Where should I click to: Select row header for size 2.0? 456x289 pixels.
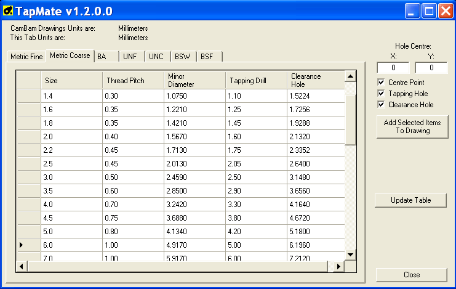(28, 137)
